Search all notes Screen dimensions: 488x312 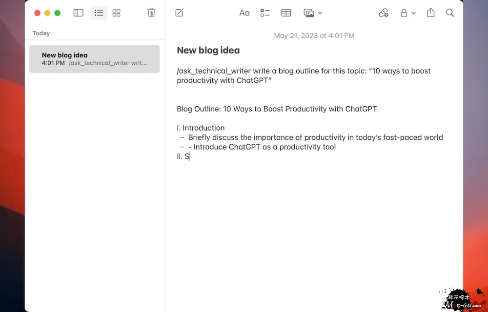click(x=450, y=13)
